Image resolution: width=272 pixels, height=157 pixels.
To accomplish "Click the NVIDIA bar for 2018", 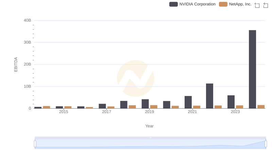I will (x=124, y=105).
